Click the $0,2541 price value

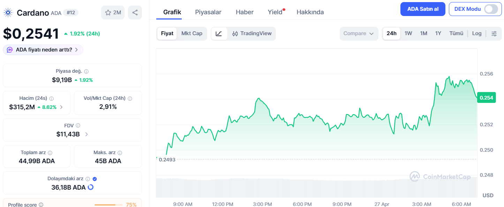(31, 34)
